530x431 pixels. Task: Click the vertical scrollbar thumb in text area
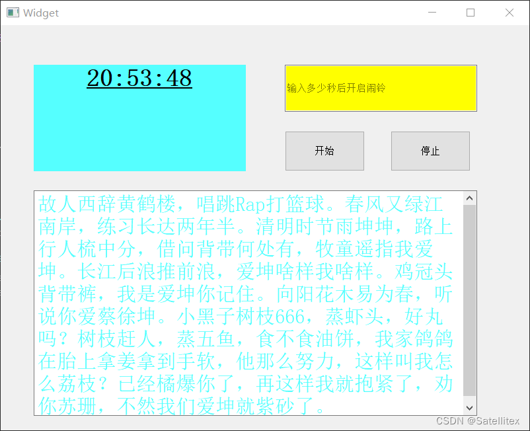click(x=469, y=300)
